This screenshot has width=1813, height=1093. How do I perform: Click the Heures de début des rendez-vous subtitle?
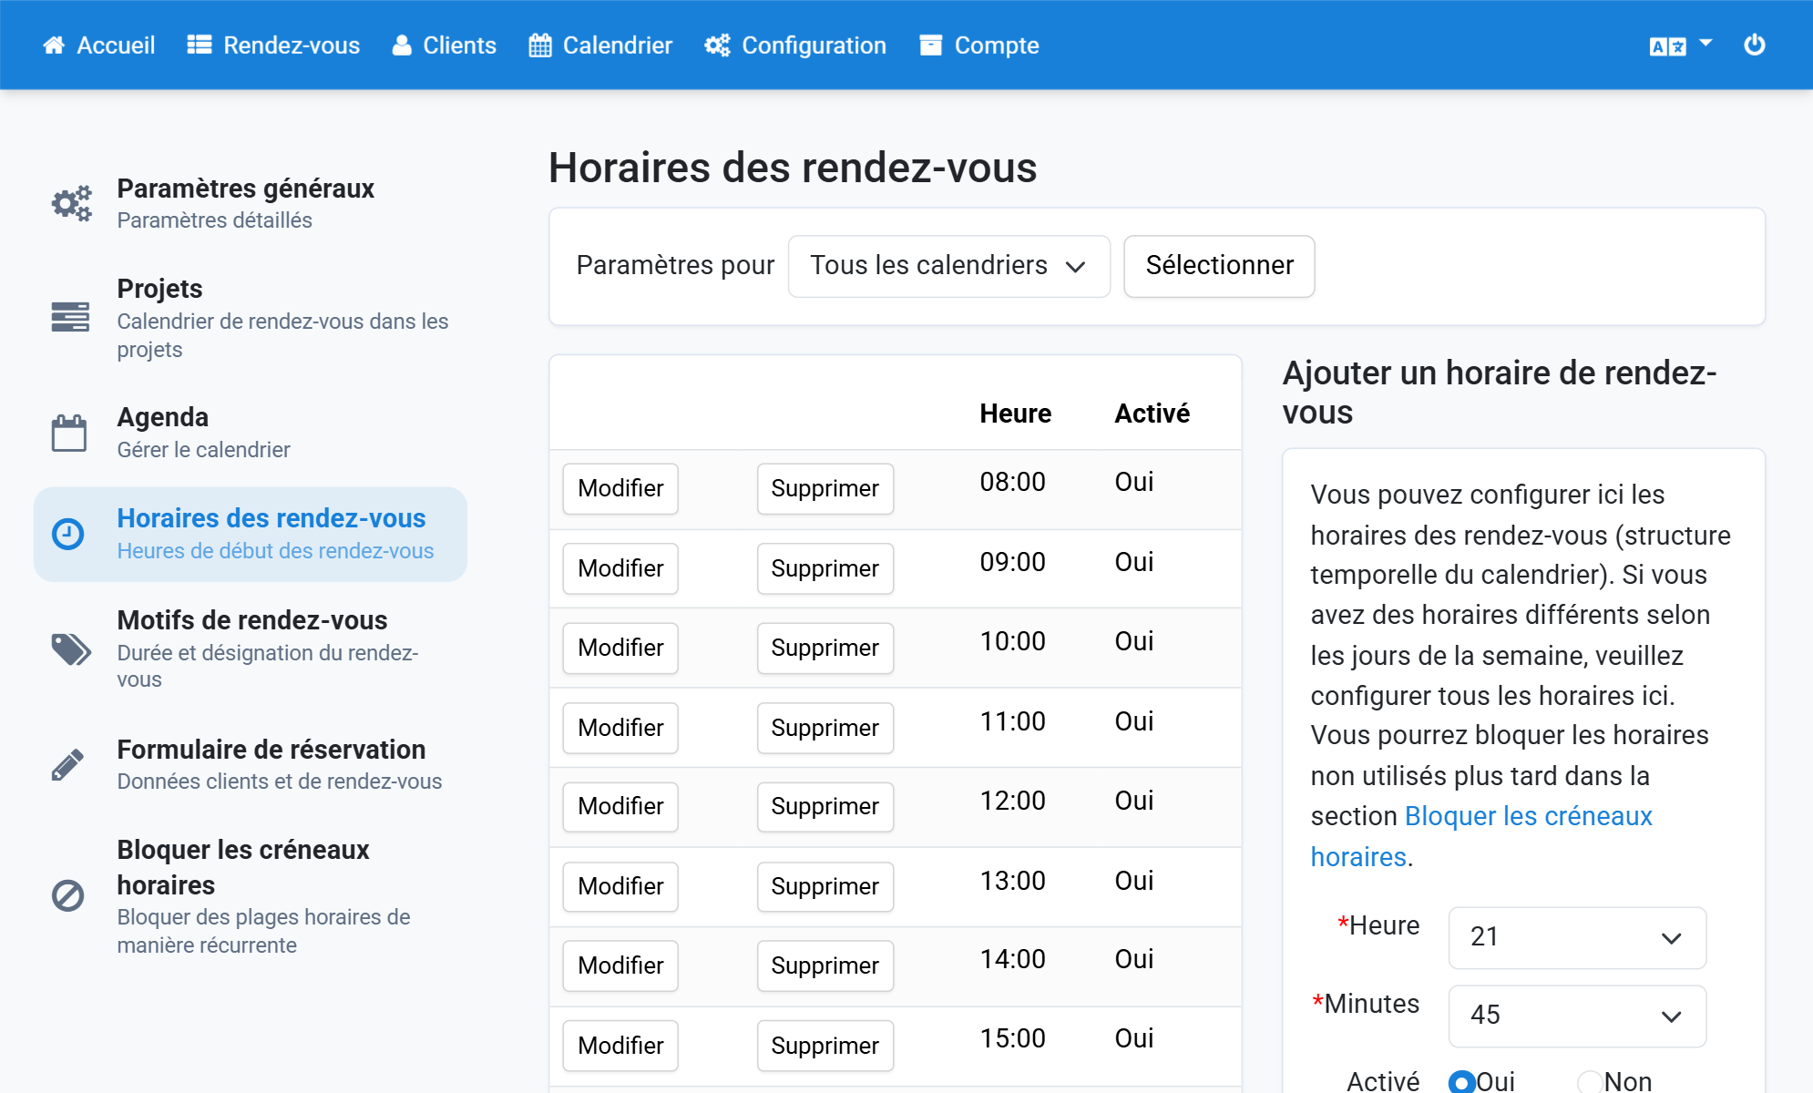[x=275, y=551]
